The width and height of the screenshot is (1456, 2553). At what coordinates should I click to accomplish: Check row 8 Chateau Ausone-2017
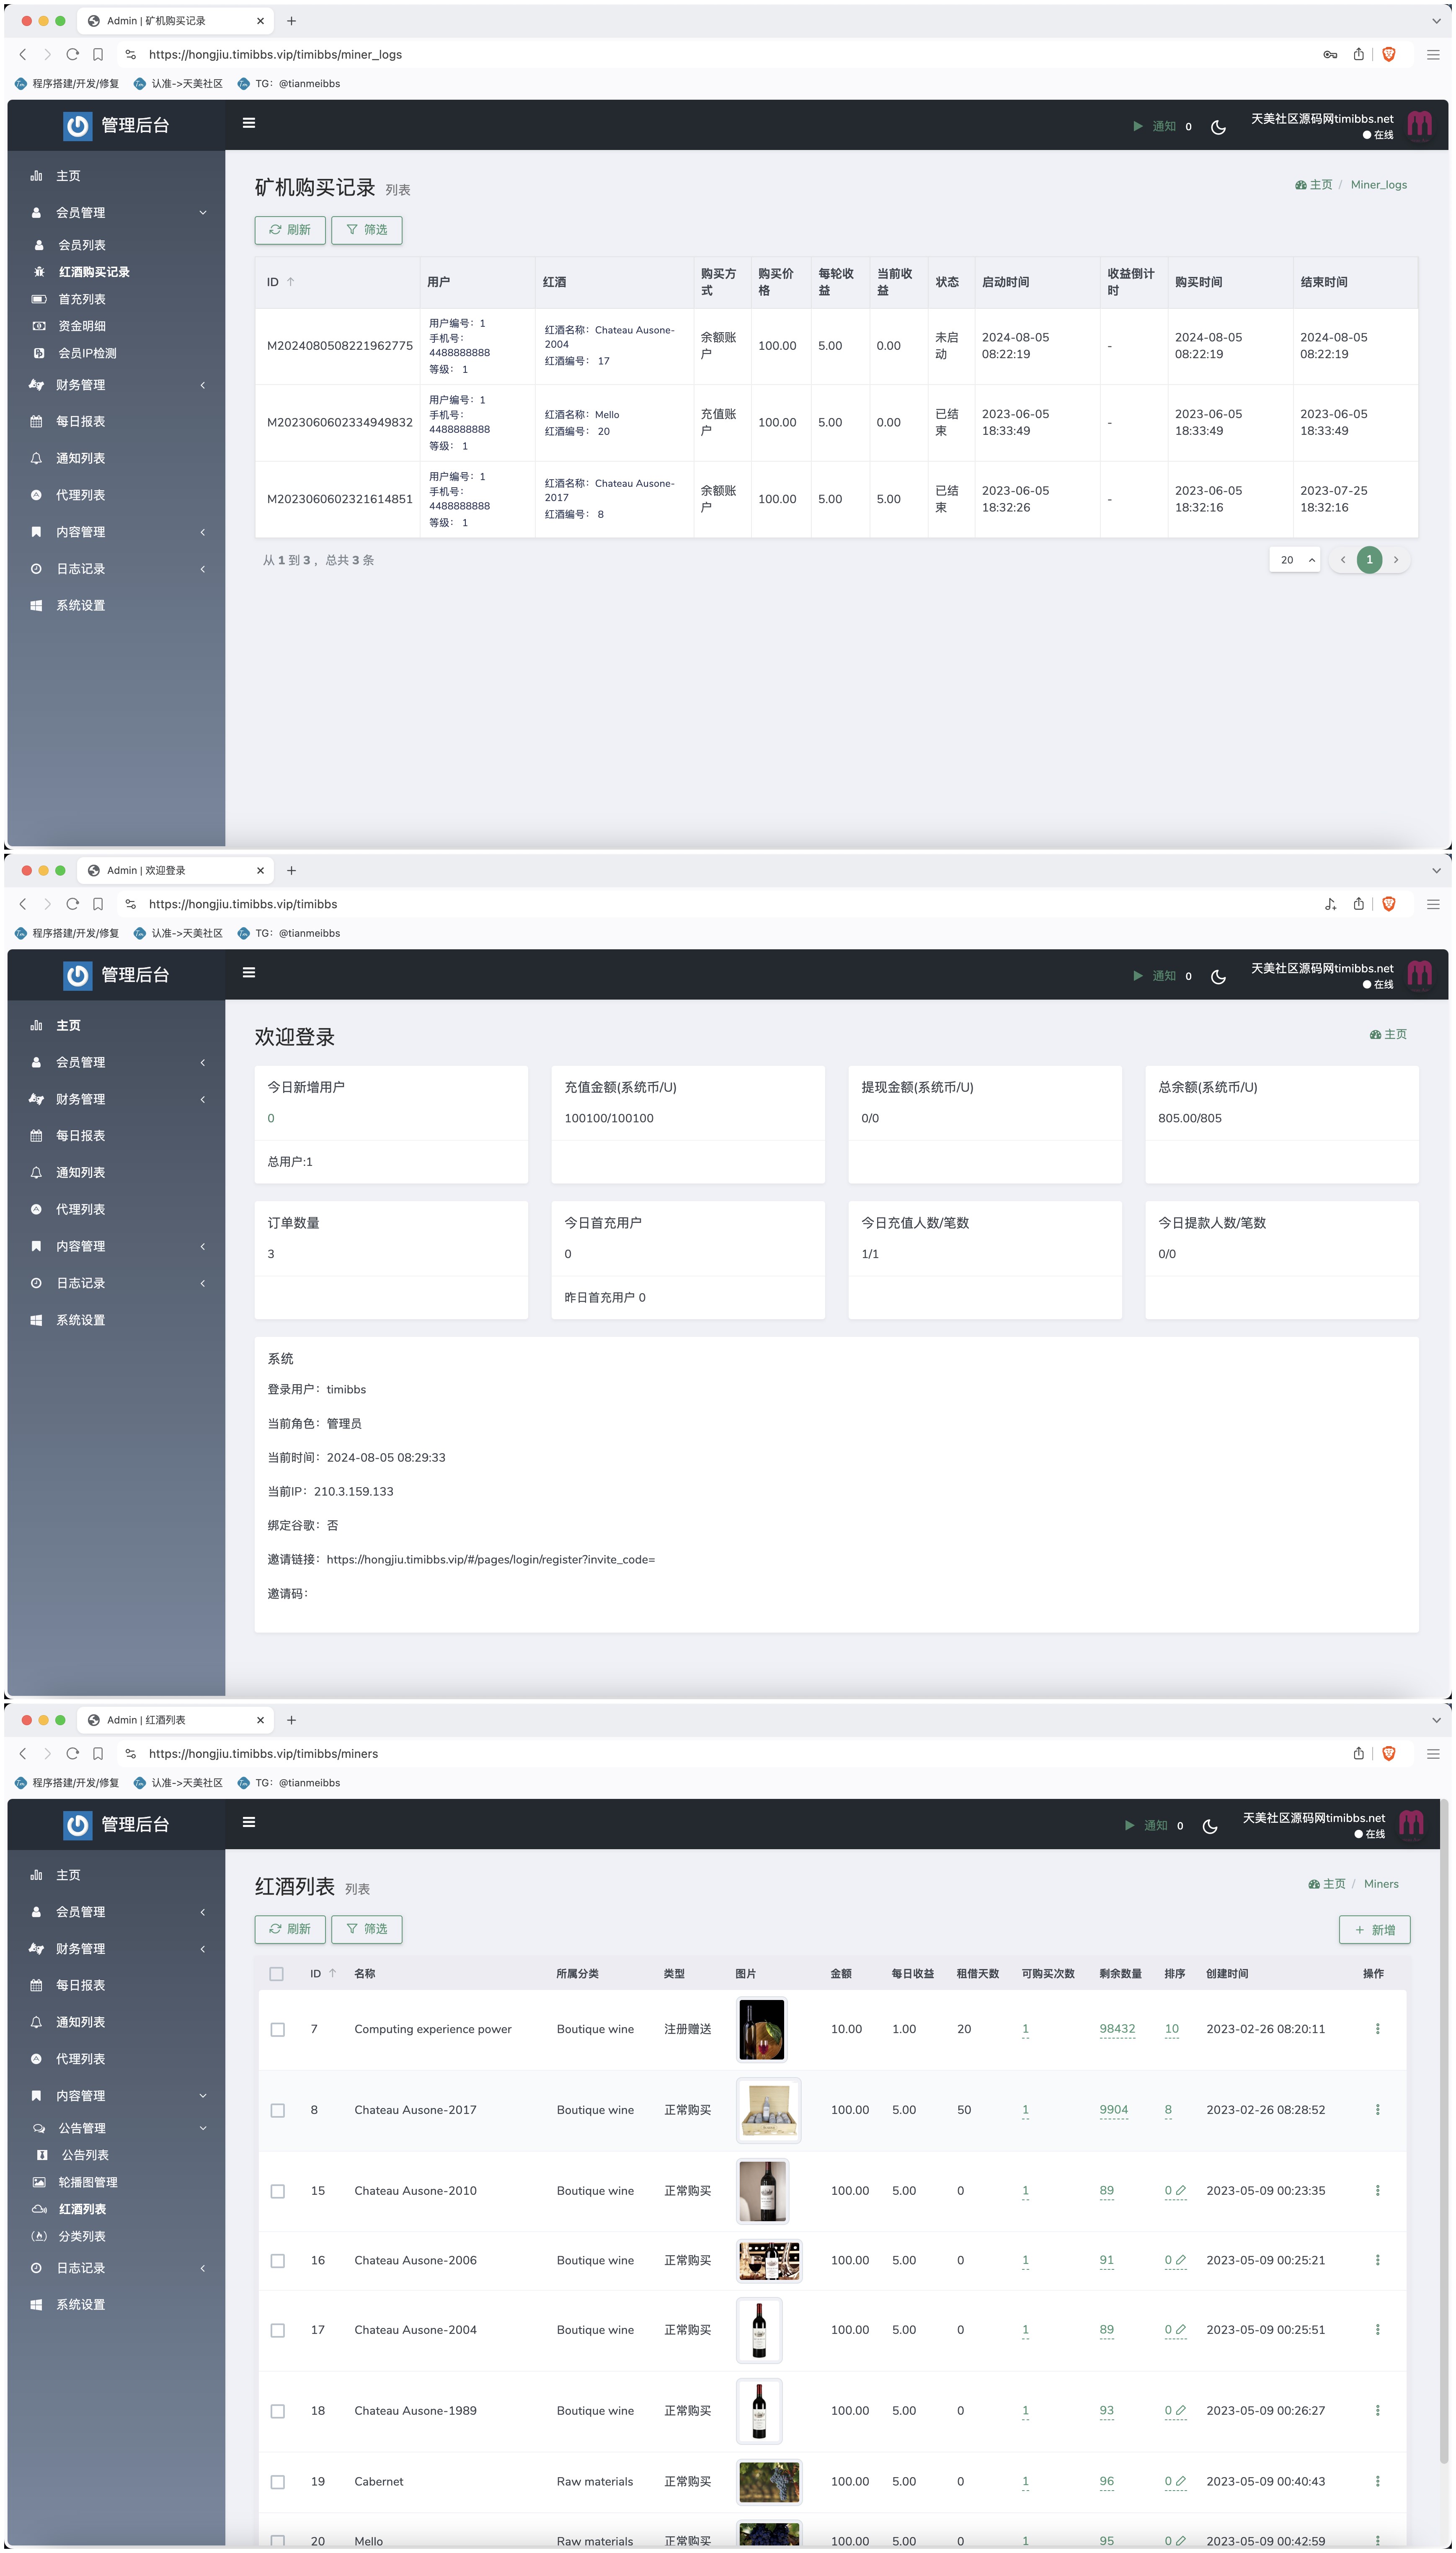278,2111
